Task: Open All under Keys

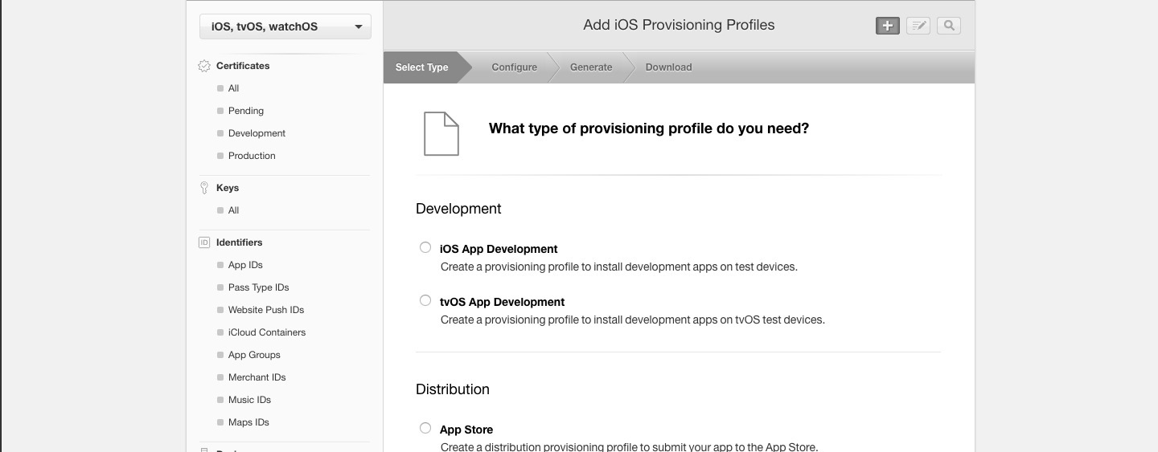Action: pos(233,210)
